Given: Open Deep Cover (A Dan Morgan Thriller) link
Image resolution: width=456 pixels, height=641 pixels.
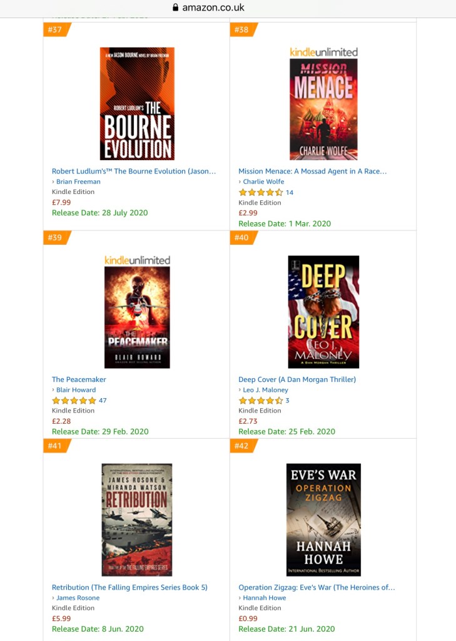Looking at the screenshot, I should coord(297,379).
